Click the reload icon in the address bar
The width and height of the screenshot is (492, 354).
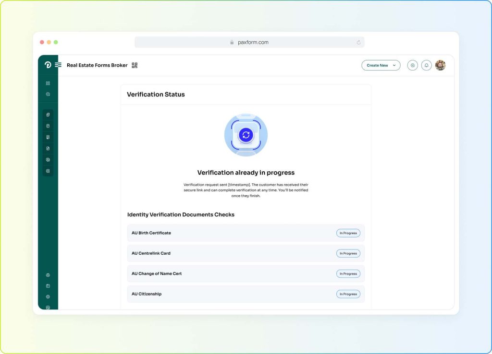(x=358, y=42)
